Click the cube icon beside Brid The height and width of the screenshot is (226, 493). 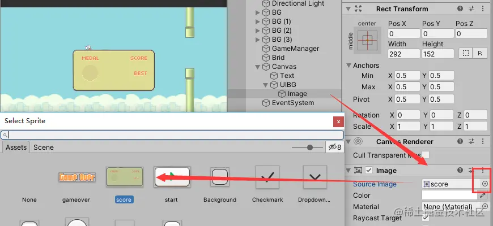click(266, 58)
